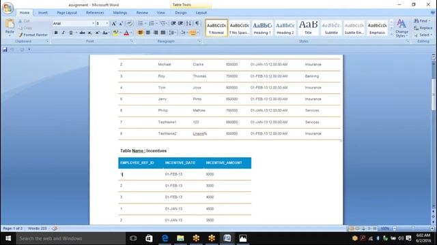Toggle Bold formatting
The height and width of the screenshot is (245, 437).
pos(56,33)
